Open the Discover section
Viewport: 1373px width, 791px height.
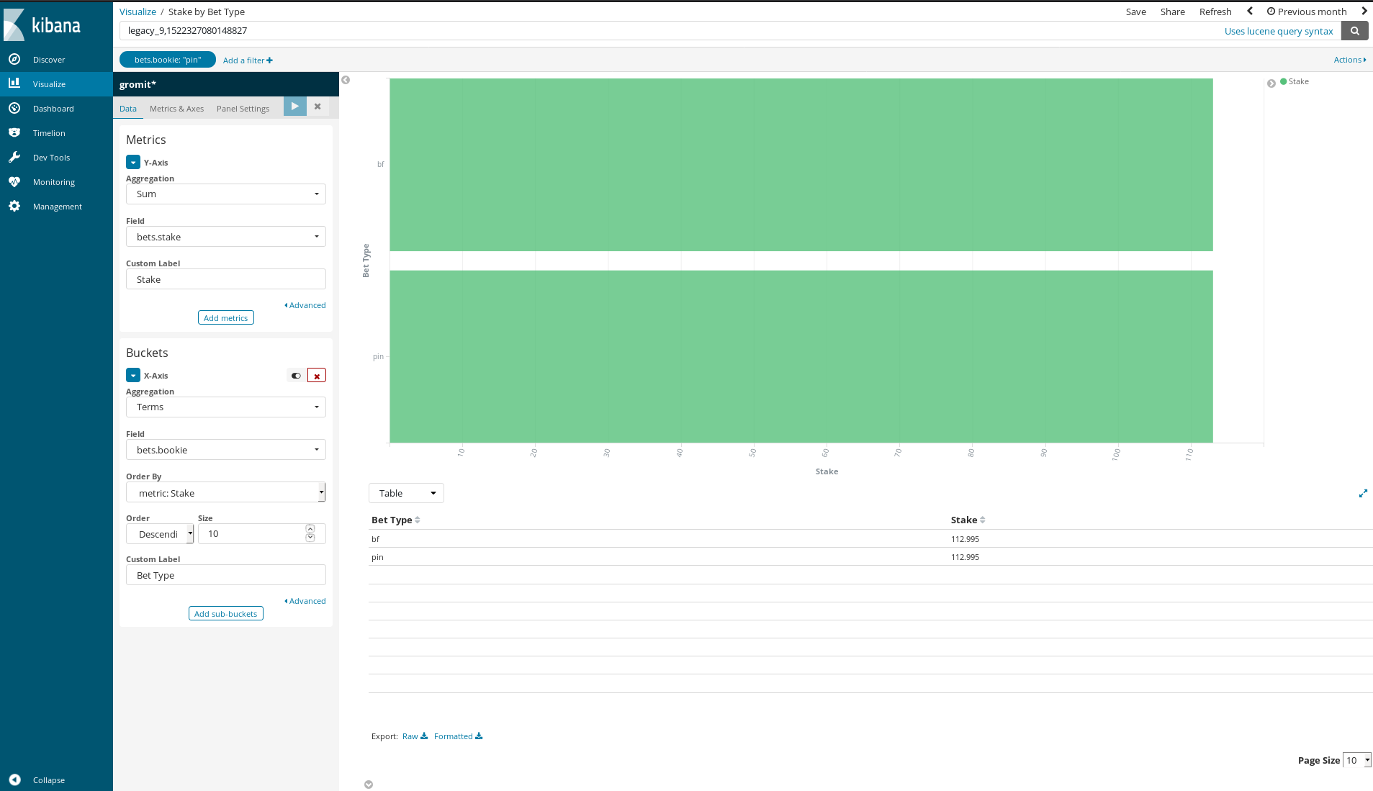48,59
